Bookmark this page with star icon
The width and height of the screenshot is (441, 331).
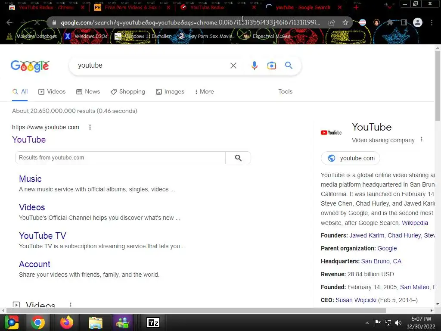tap(345, 22)
